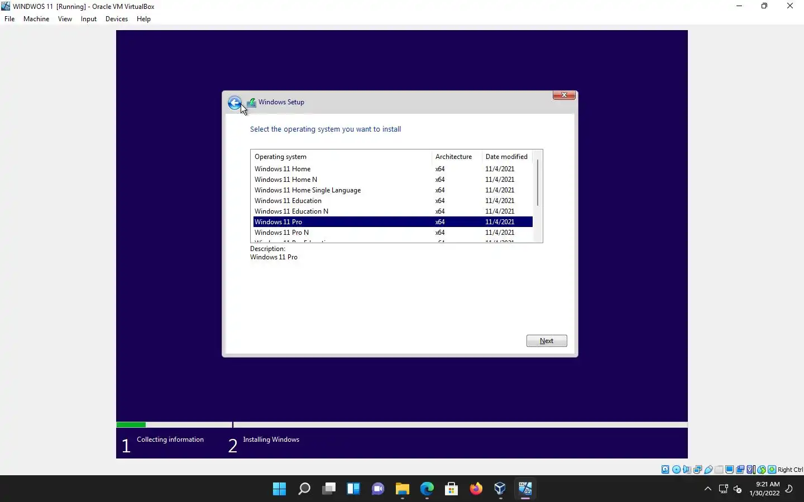The height and width of the screenshot is (502, 804).
Task: Click the back arrow in Windows Setup
Action: [234, 103]
